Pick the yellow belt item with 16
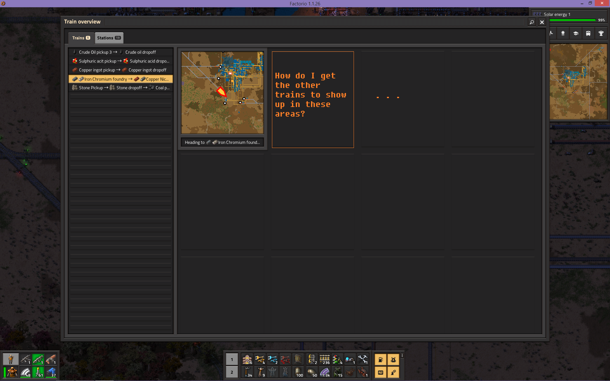The image size is (610, 381). [x=247, y=359]
